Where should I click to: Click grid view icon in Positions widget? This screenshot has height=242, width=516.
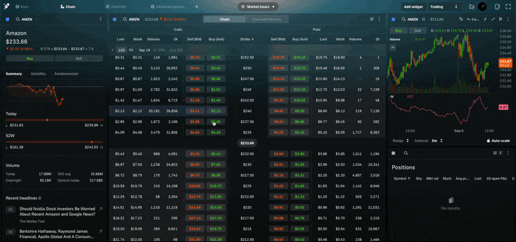click(495, 153)
